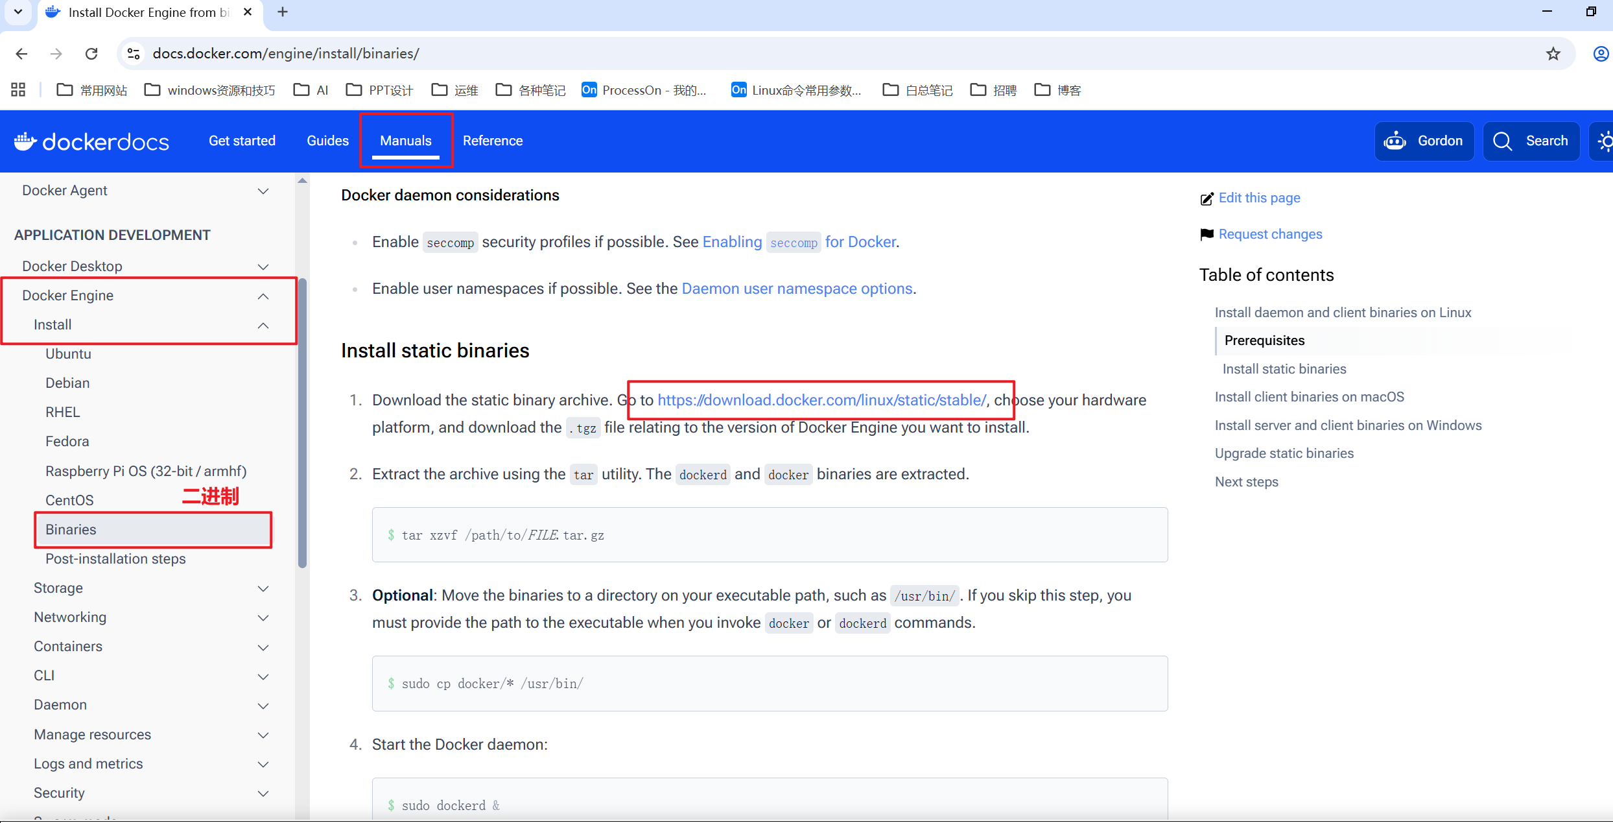The width and height of the screenshot is (1613, 823).
Task: Ask Gordon AI assistant
Action: point(1424,141)
